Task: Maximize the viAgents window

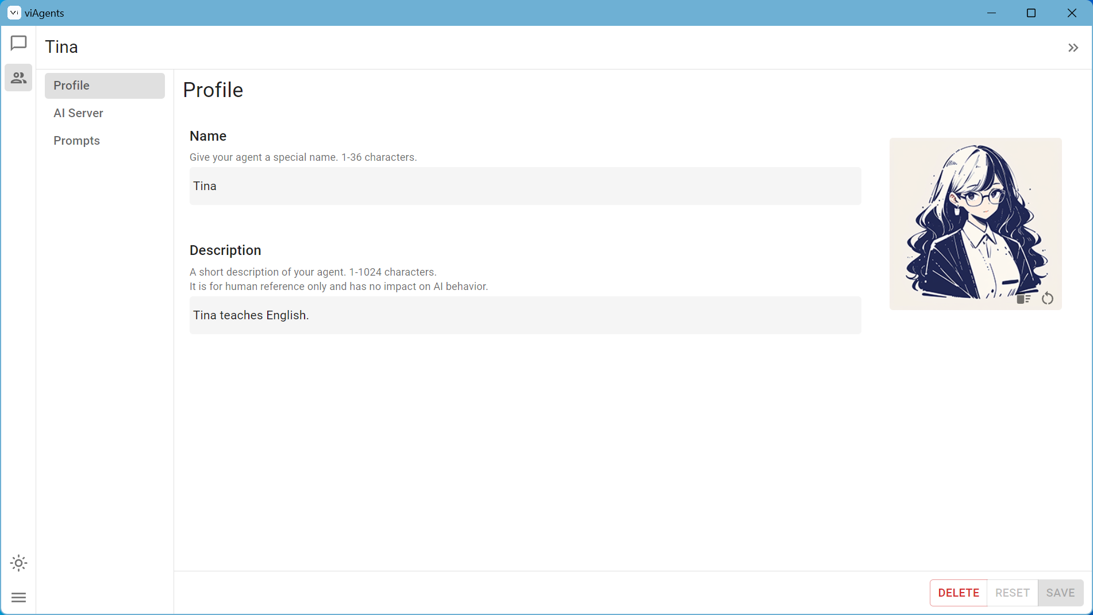Action: pos(1031,13)
